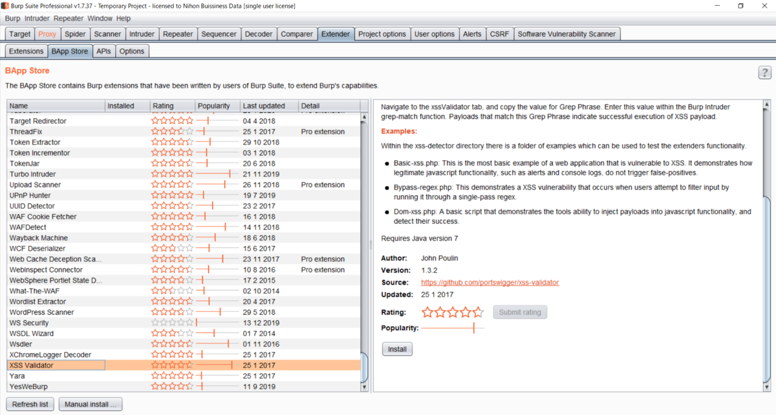Sort list by Installed column header
Viewport: 776px width, 415px height.
(127, 106)
